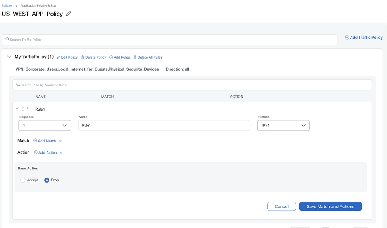
Task: Click the US-WEST-APP-Policy title
Action: [x=32, y=14]
